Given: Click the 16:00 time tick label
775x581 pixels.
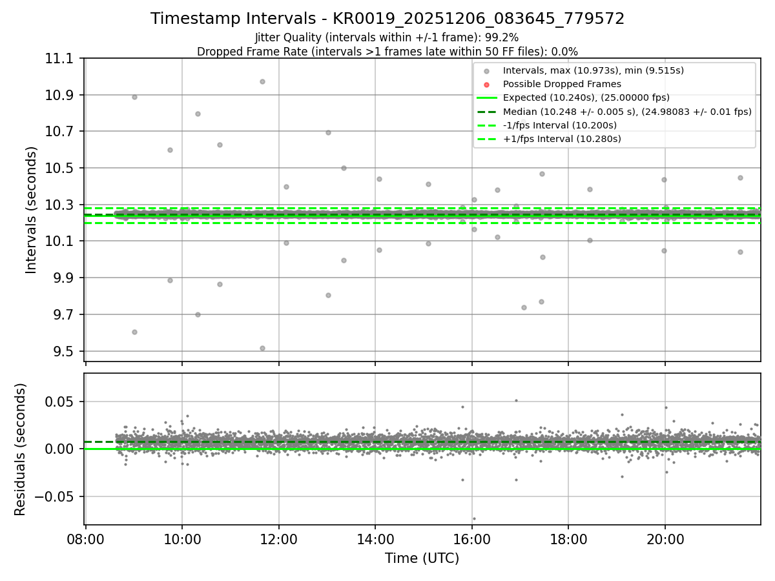Looking at the screenshot, I should coord(472,538).
